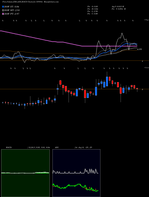Viewport: 149px width, 197px height.
Task: Click the 'Pre L: 2.90' value
Action: (x=93, y=11)
